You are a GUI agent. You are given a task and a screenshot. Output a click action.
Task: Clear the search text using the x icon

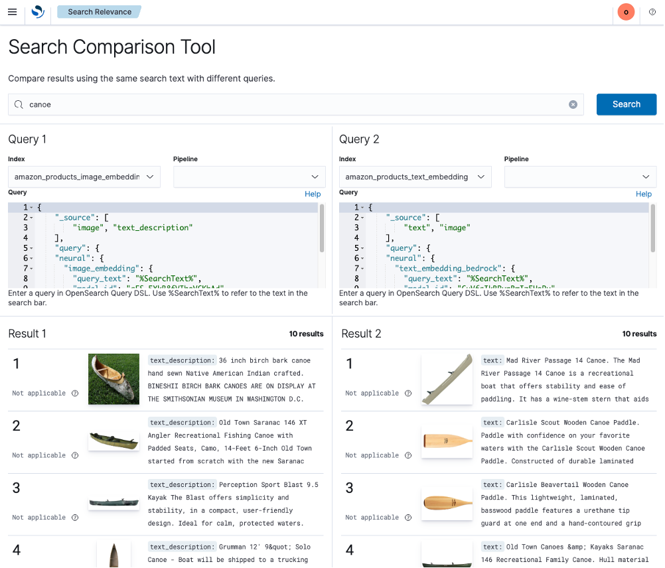pyautogui.click(x=573, y=104)
